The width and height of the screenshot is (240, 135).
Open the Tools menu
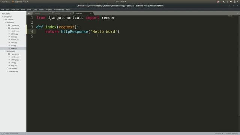41,10
